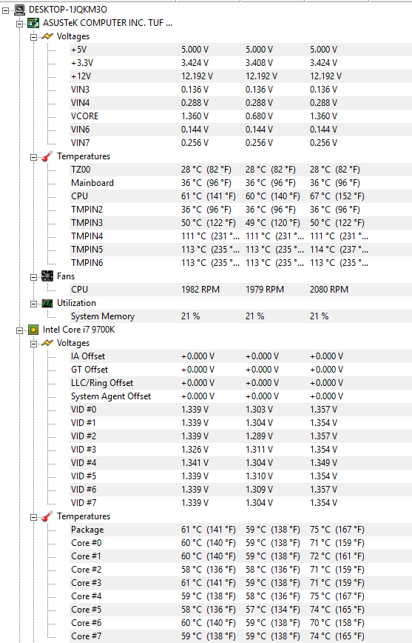This screenshot has width=412, height=643.
Task: Click the motherboard Voltages lightning icon
Action: 47,36
